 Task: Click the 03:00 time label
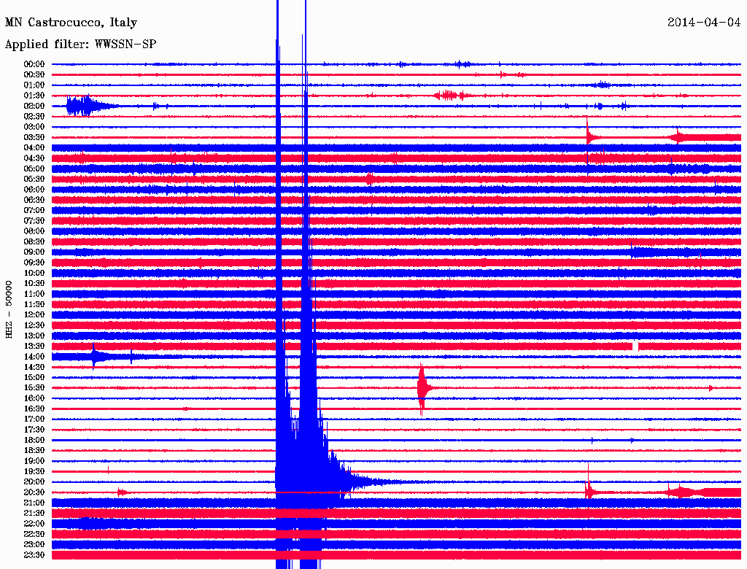(x=34, y=127)
